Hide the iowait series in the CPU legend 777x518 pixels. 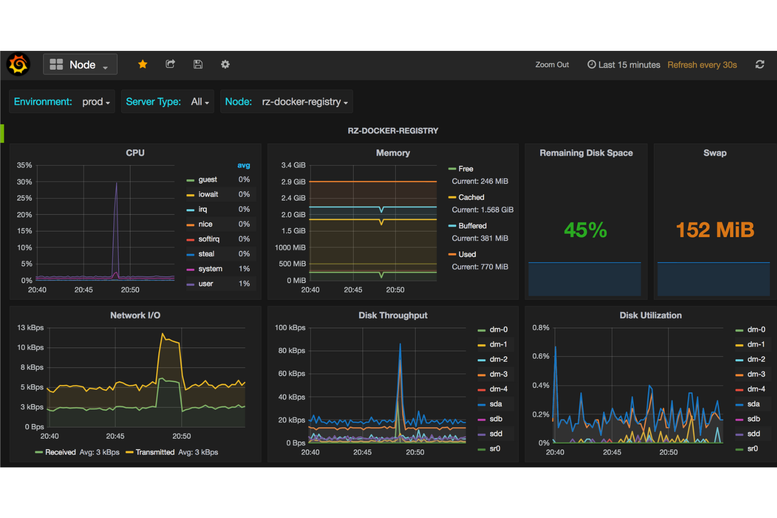click(208, 194)
